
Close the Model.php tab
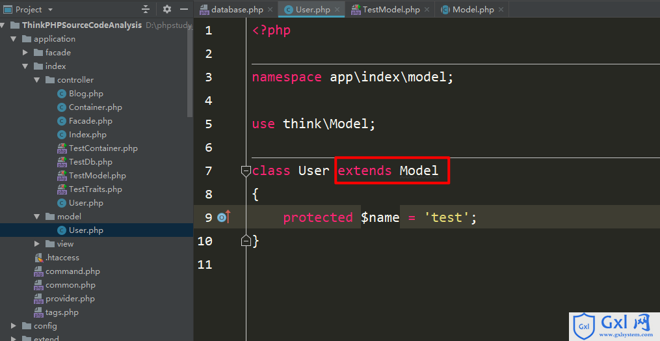tap(501, 10)
